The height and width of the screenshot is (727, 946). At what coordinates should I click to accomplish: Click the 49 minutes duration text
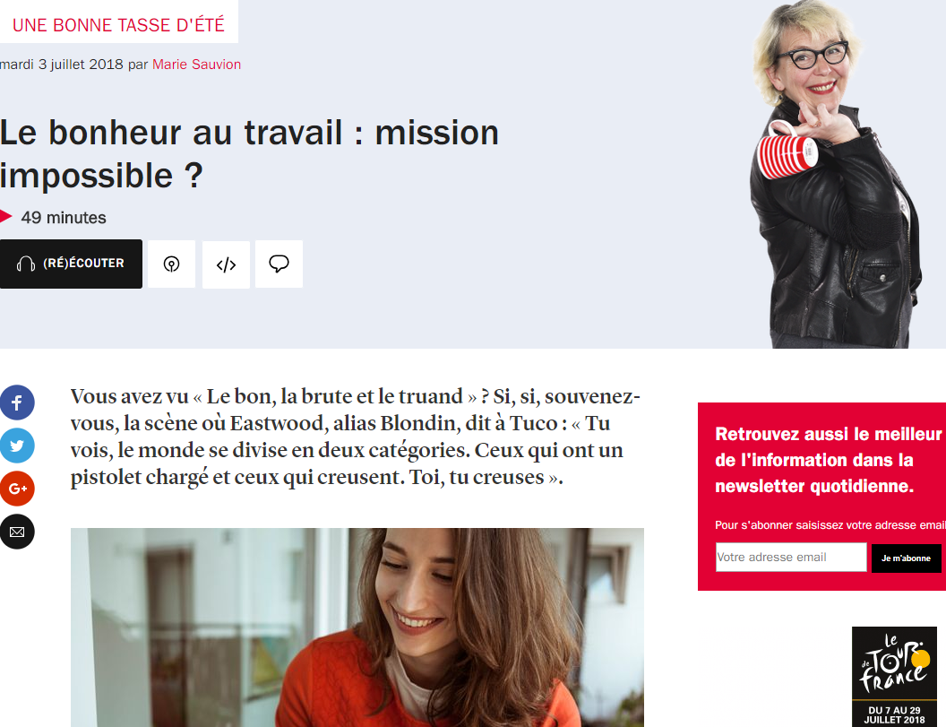pyautogui.click(x=64, y=217)
